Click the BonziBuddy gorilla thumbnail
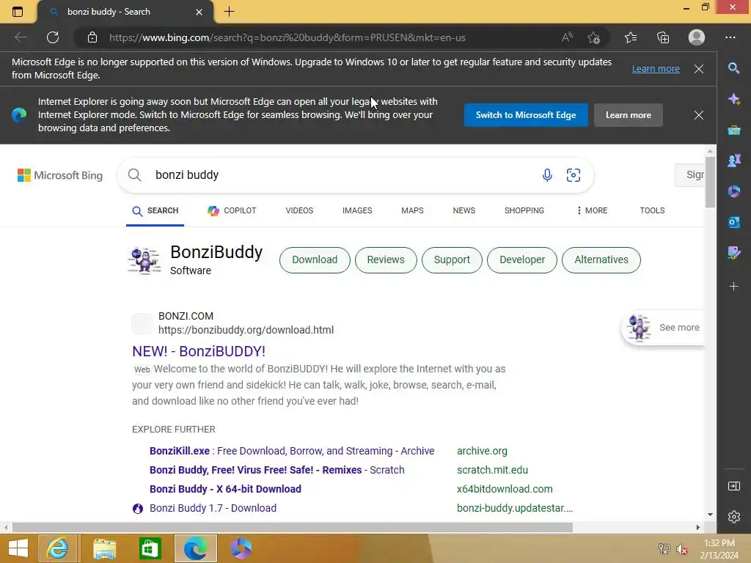Screen dimensions: 751x563 point(144,260)
